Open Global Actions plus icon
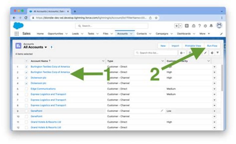Screen dimensions: 236x144 [x=187, y=26]
